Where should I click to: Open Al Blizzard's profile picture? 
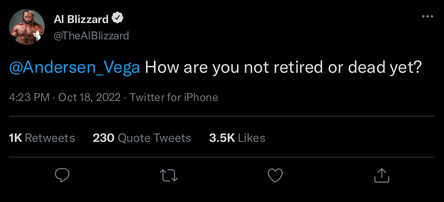click(x=27, y=27)
